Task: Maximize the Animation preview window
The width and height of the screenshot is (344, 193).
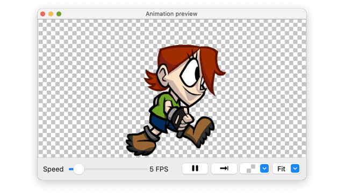Action: [59, 14]
